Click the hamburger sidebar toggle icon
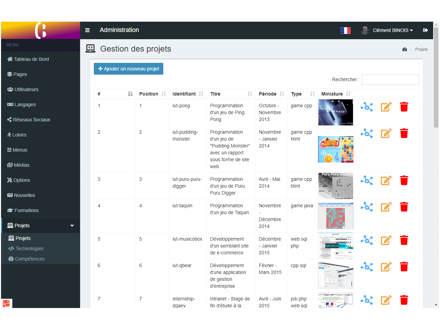The image size is (440, 330). click(x=87, y=30)
